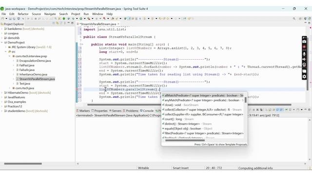The width and height of the screenshot is (312, 176).
Task: Open the Console view menu dropdown
Action: pos(302,110)
